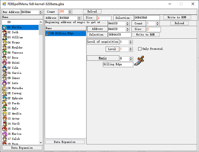Click scroll up arrow of character list
Screen dimensions: 199x152
click(x=41, y=22)
